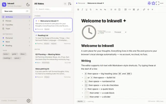Enter focus fullscreen mode
Image resolution: width=166 pixels, height=104 pixels.
pyautogui.click(x=157, y=3)
